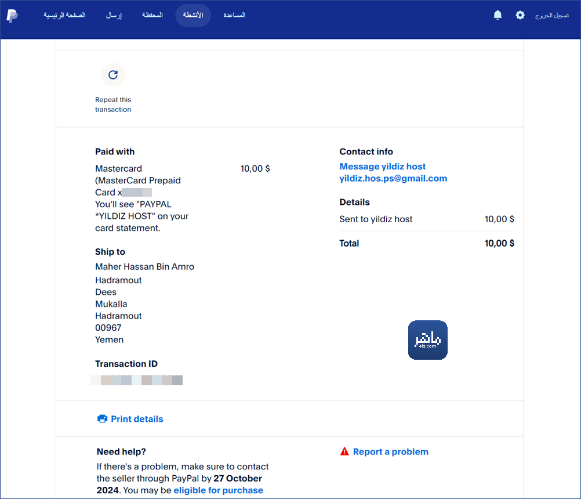Screen dimensions: 581x499
Task: Click the Transaction ID heading
Action: (x=126, y=364)
